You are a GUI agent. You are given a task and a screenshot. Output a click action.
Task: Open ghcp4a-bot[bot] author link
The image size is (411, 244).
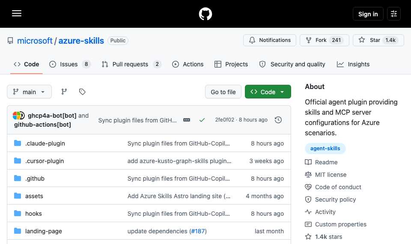52,116
